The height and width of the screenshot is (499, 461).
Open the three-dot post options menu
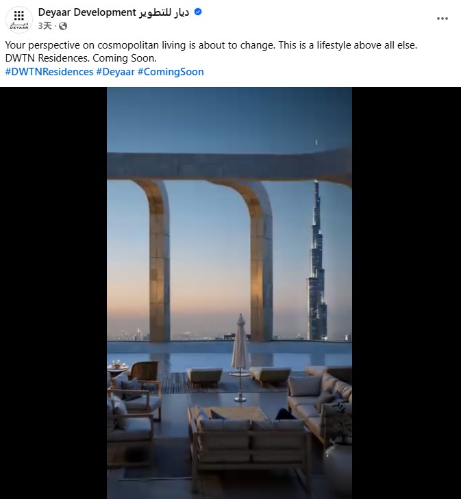[443, 18]
